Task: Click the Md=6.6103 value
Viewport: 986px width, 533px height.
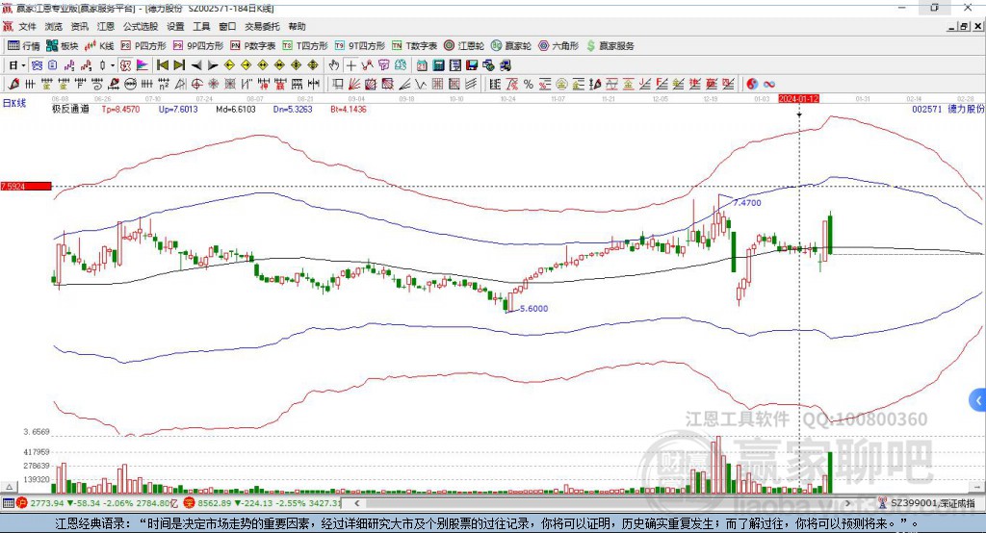Action: tap(236, 109)
